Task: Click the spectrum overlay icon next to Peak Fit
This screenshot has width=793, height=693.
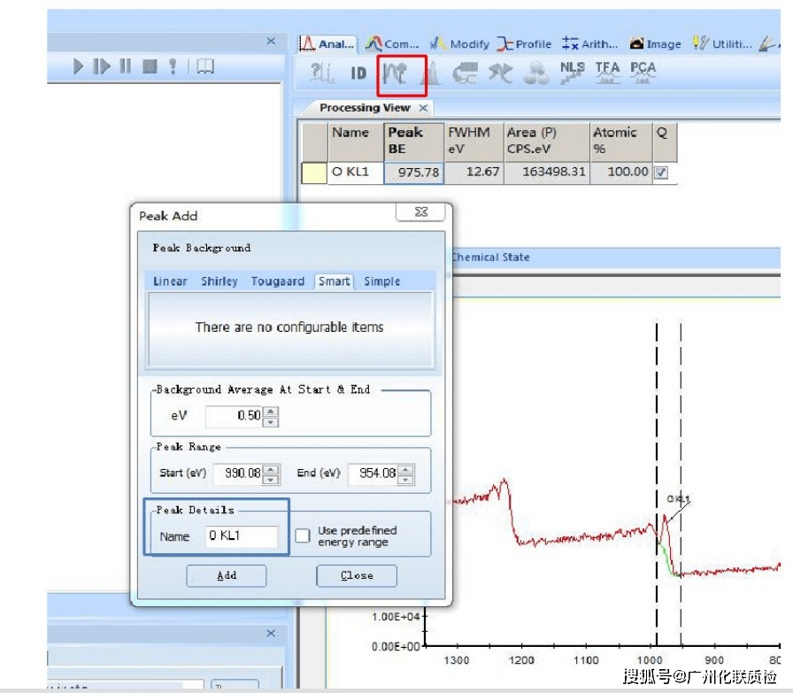Action: click(465, 73)
